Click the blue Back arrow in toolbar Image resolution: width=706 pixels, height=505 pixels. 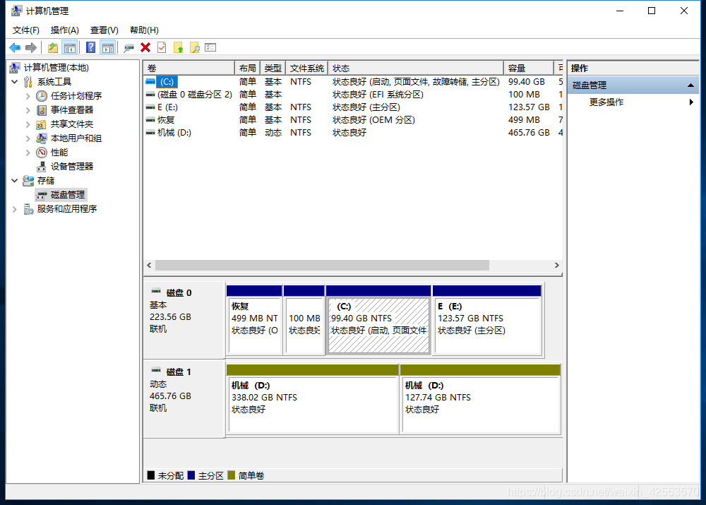click(x=15, y=47)
